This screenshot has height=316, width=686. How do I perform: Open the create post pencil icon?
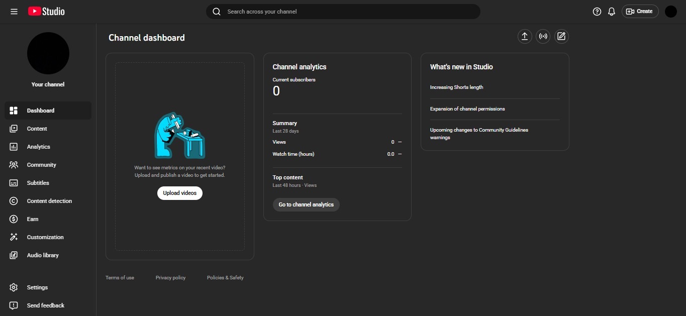pyautogui.click(x=561, y=36)
